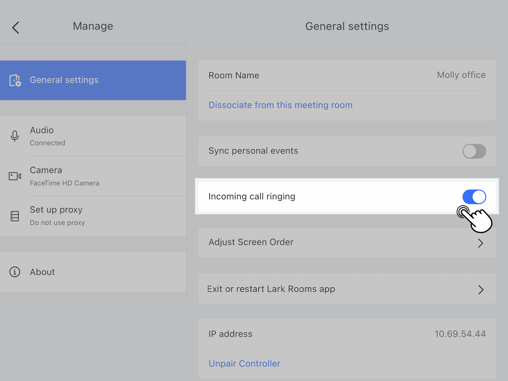Screen dimensions: 508x381
Task: Click the General settings door-gear icon
Action: pos(15,80)
